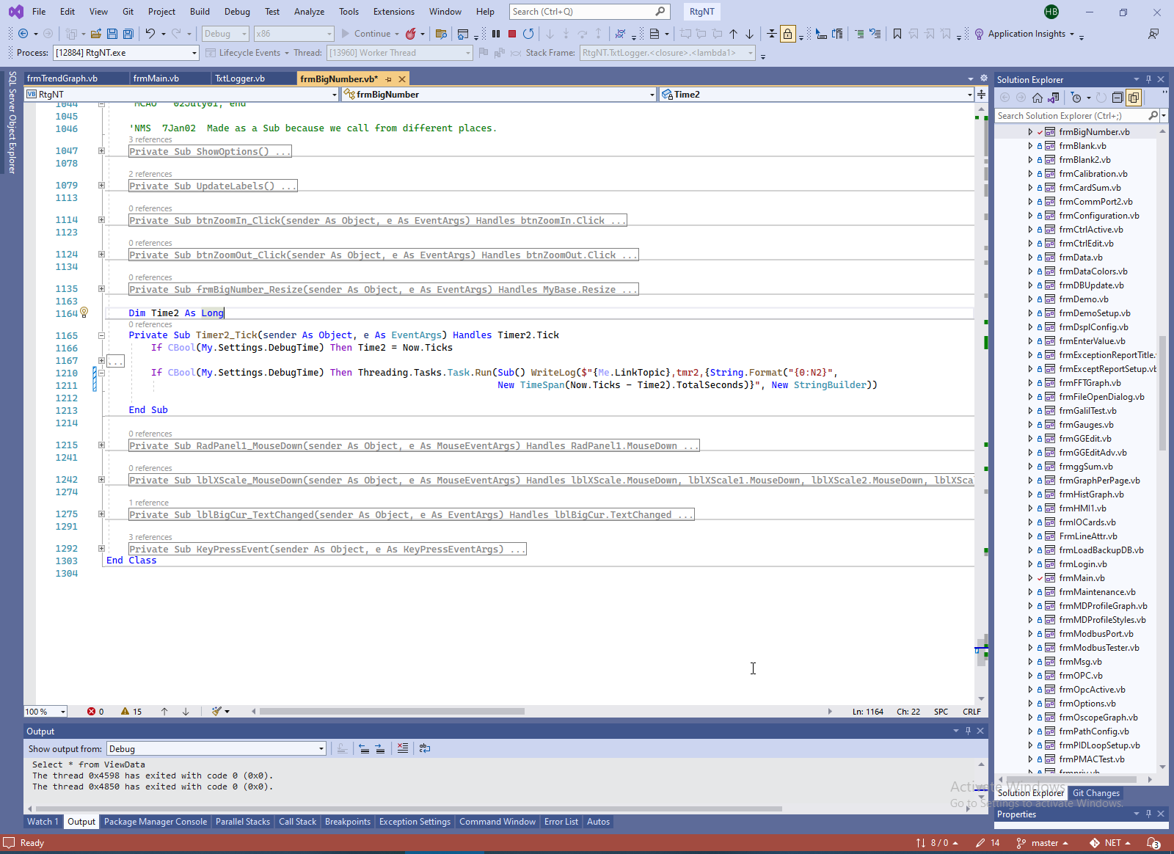Open the Debug solution configuration dropdown
Screen dimensions: 1174x854
(x=225, y=34)
